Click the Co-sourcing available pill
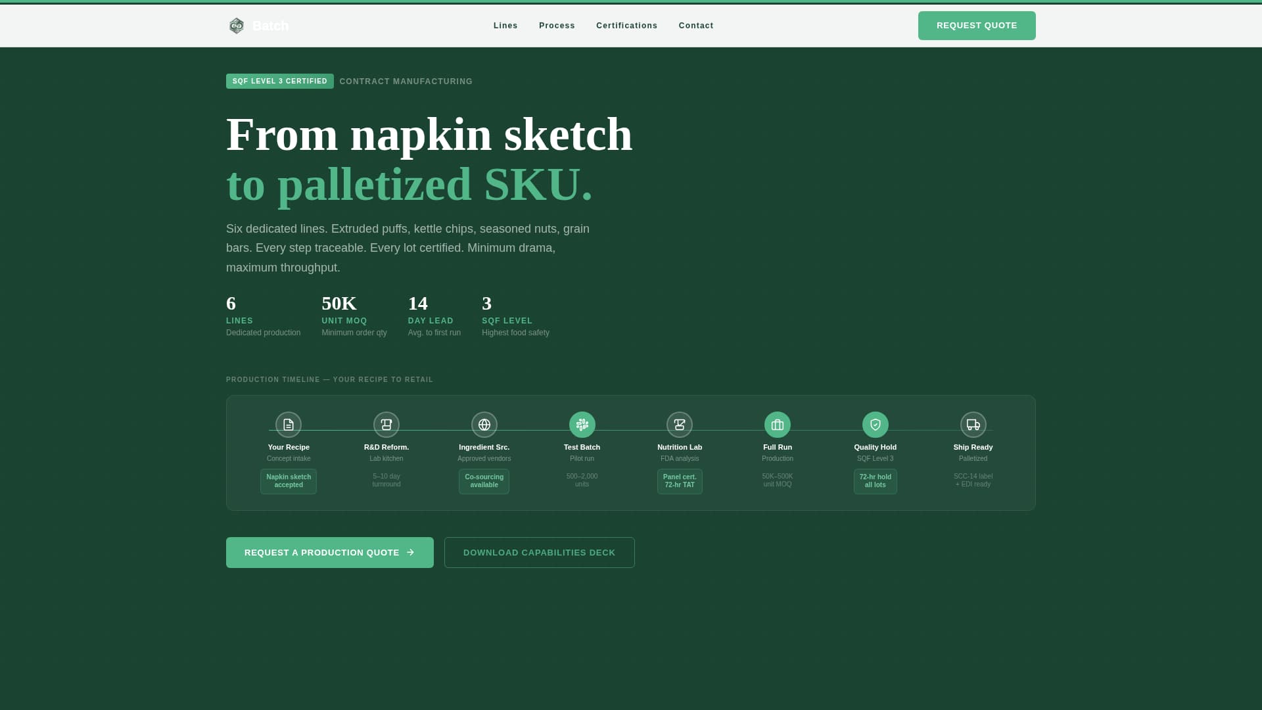The image size is (1262, 710). 484,481
